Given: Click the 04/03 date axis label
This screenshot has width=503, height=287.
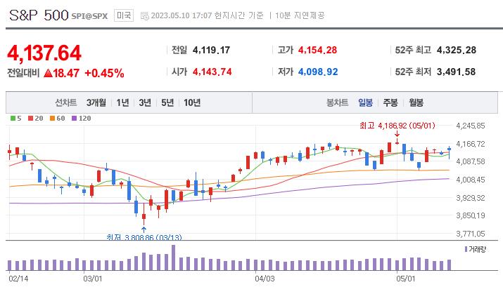Looking at the screenshot, I should pos(265,279).
